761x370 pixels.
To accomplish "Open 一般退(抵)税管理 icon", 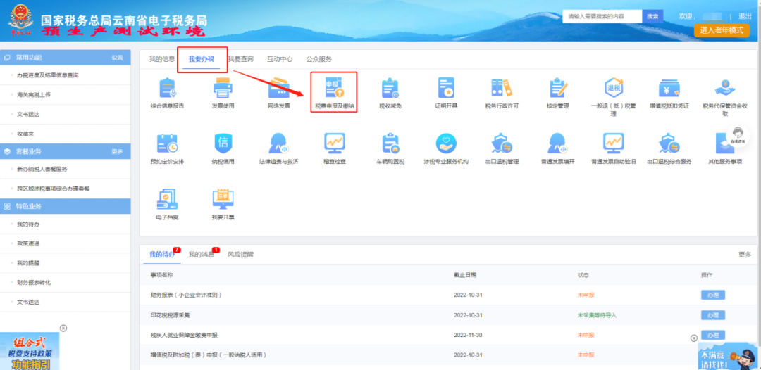I will point(614,88).
